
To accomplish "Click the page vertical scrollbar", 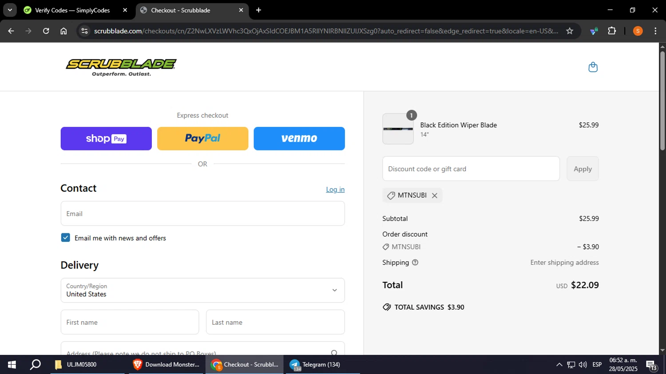I will click(662, 101).
